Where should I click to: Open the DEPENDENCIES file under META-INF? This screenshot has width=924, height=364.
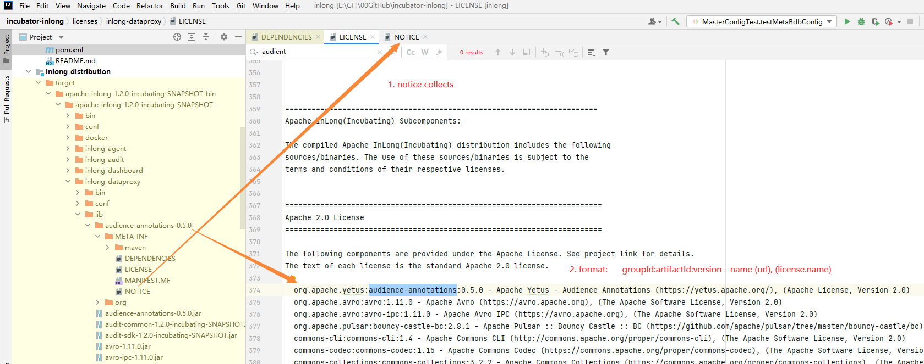150,258
